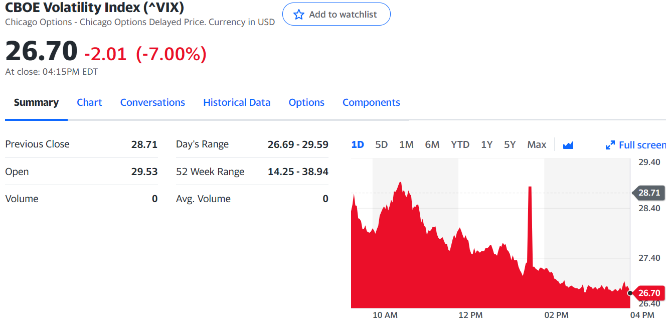The width and height of the screenshot is (666, 321).
Task: Click the red 26.70 current price label
Action: pyautogui.click(x=648, y=293)
